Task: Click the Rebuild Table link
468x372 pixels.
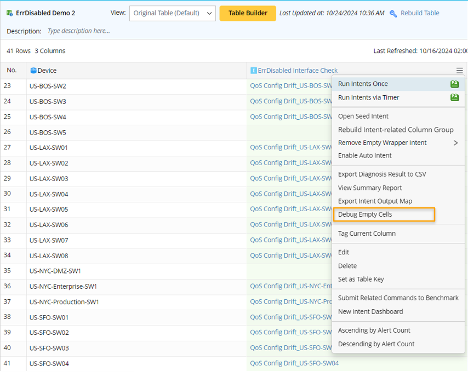Action: 419,13
